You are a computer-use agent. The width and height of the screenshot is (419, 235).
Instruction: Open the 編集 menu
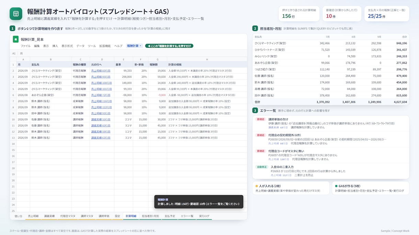37,46
